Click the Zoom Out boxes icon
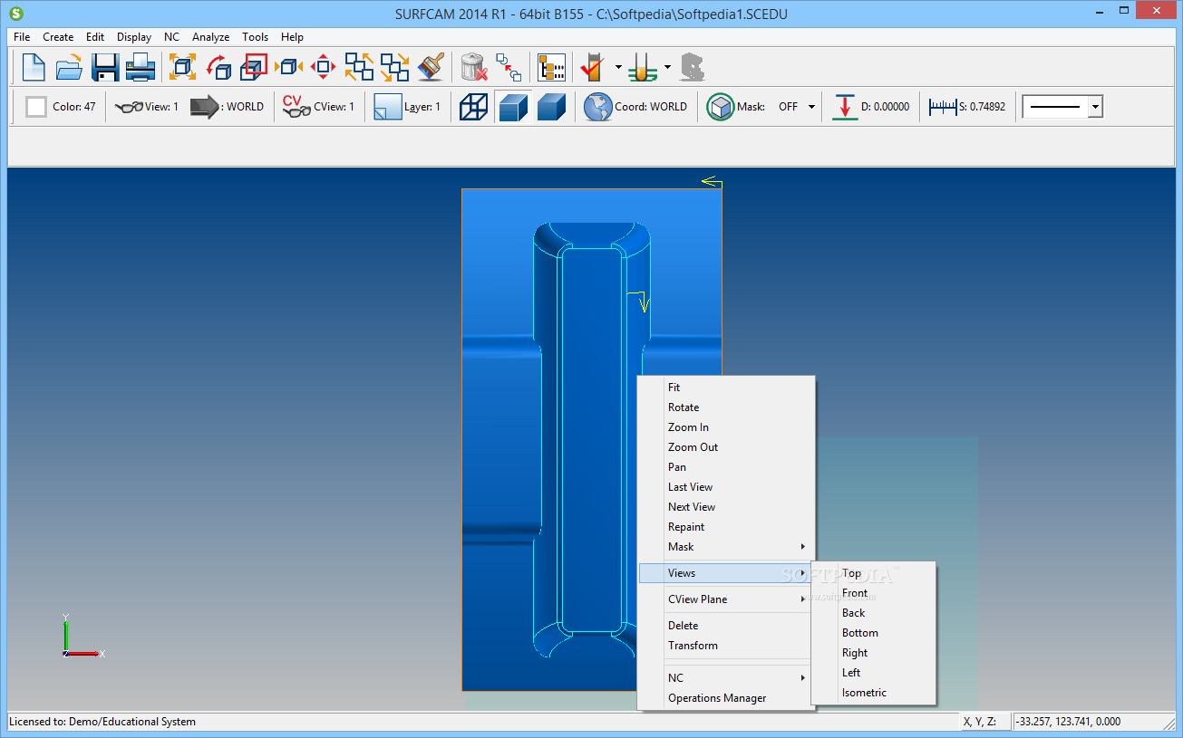The image size is (1183, 738). pos(394,67)
